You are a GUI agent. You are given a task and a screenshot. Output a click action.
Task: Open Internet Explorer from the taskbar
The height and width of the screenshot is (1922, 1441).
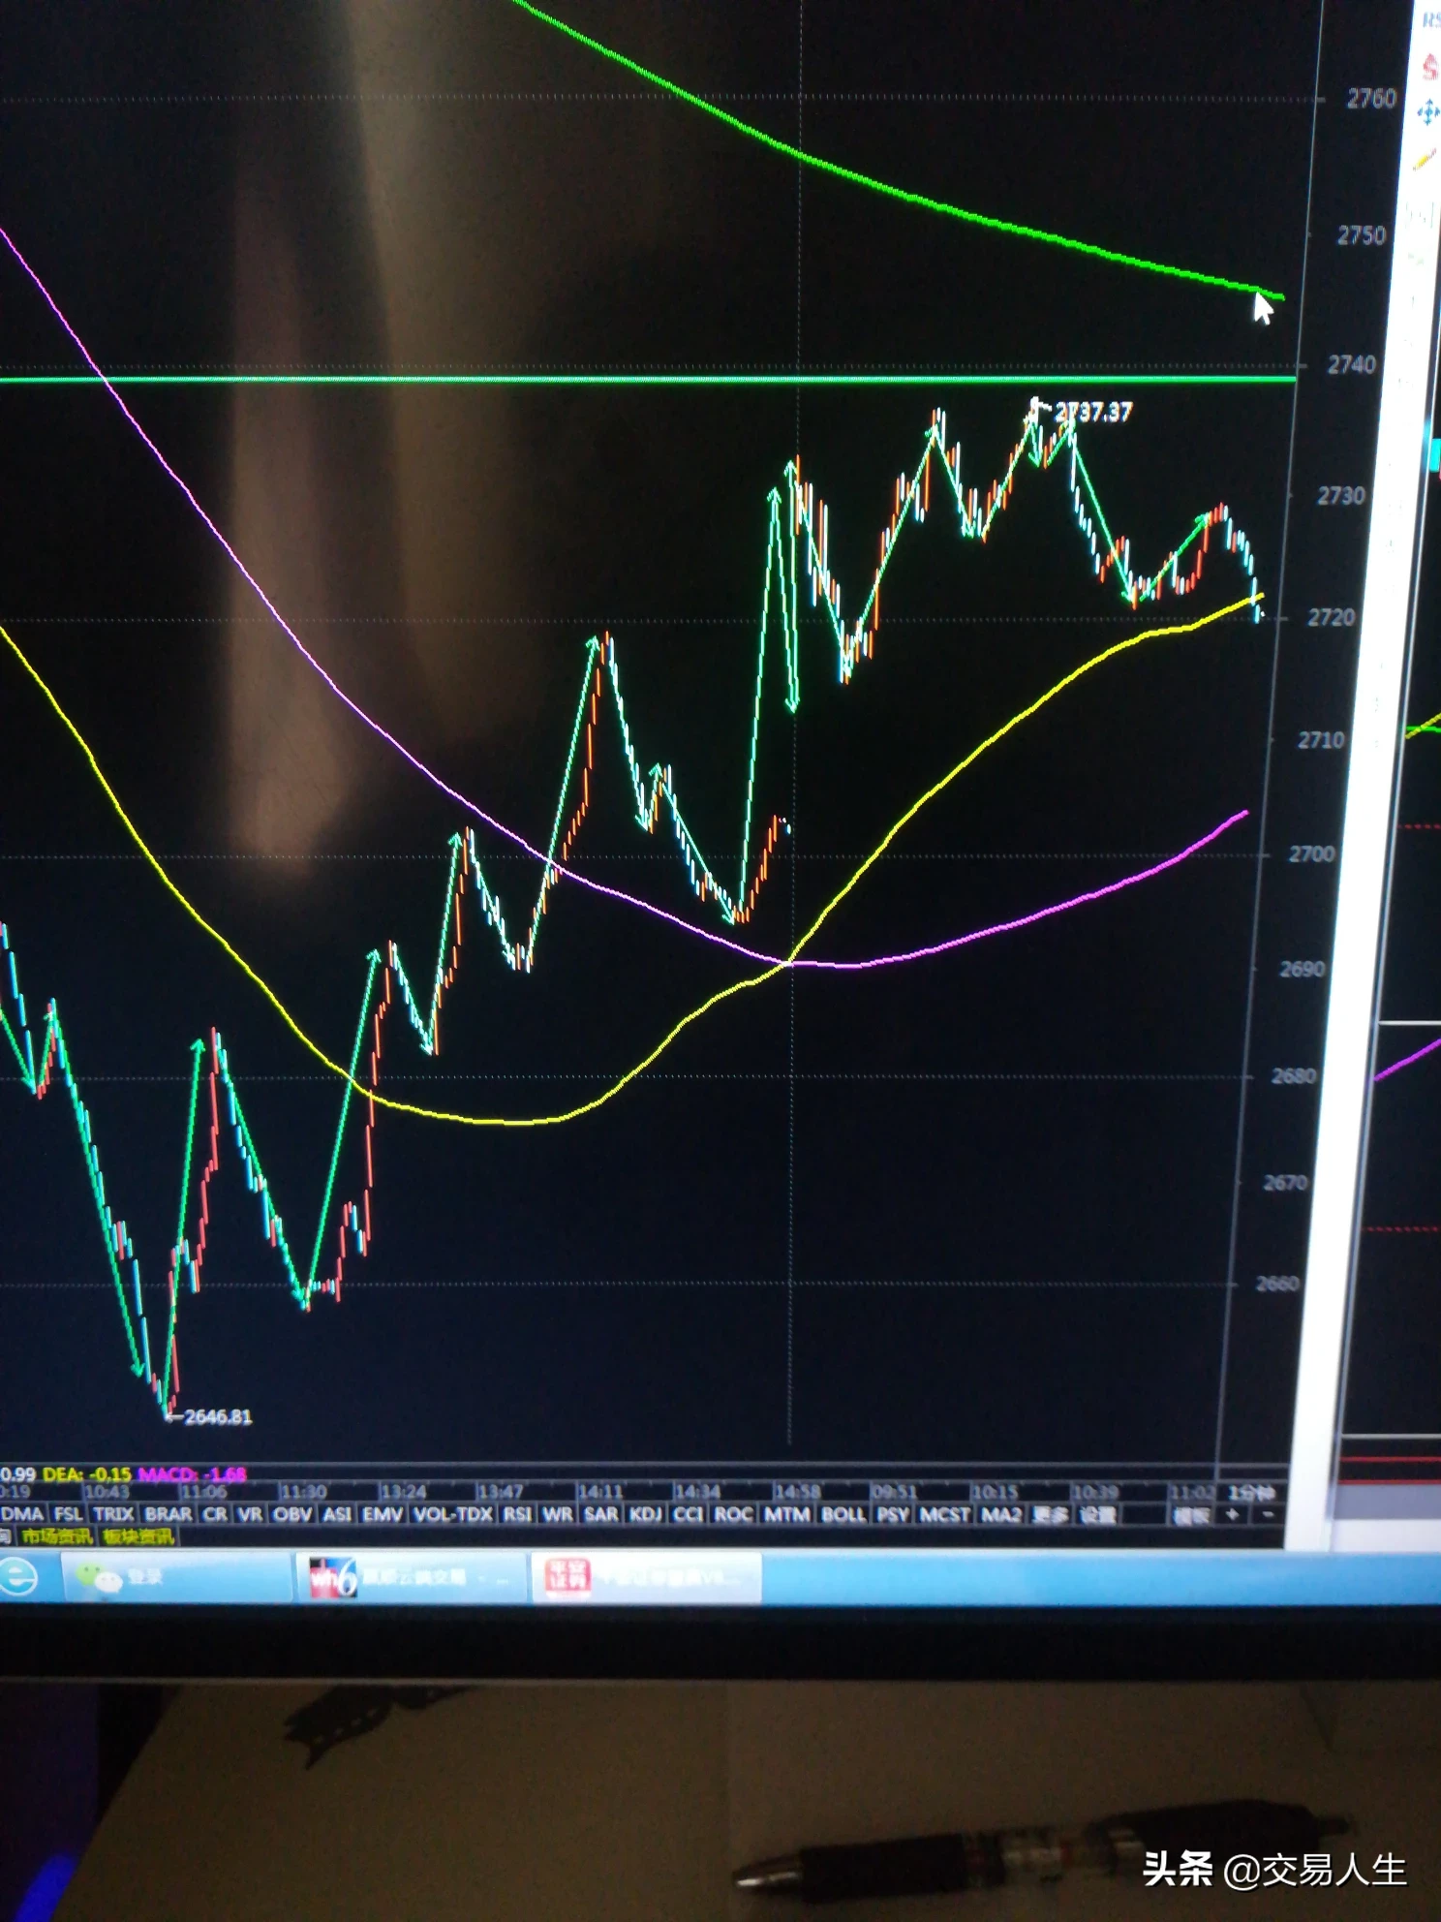[x=17, y=1576]
